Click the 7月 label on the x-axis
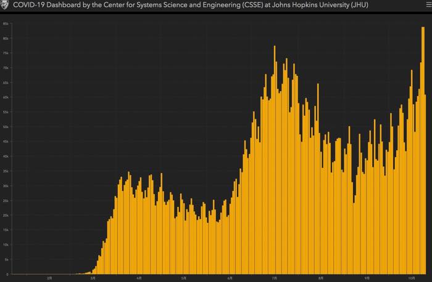This screenshot has width=432, height=282. click(275, 278)
